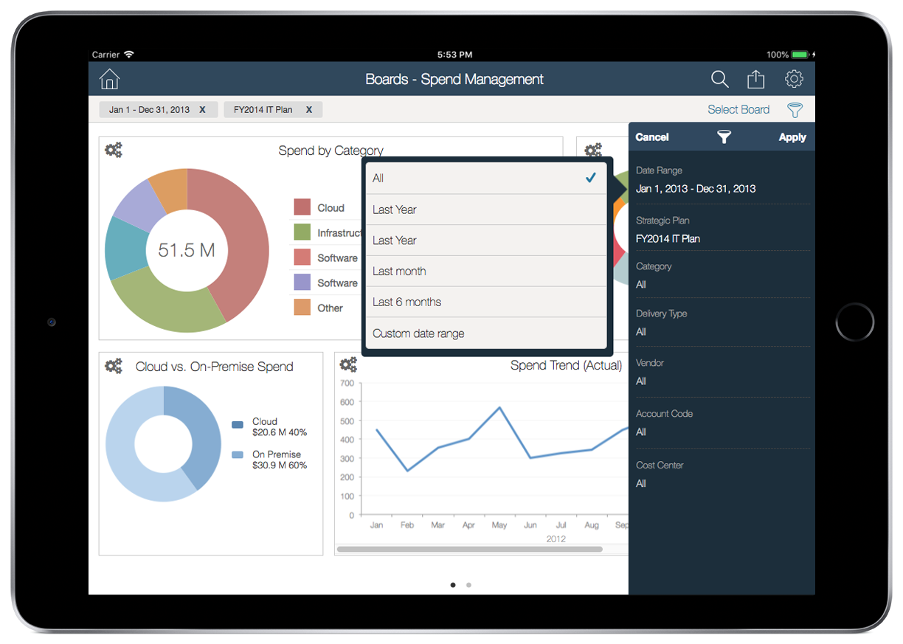
Task: Click the Cloud legend color swatch
Action: (302, 207)
